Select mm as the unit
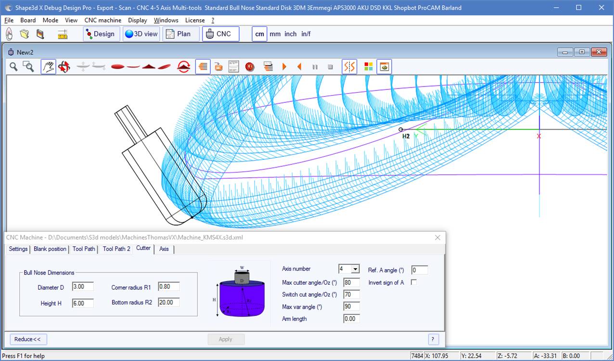 coord(275,34)
